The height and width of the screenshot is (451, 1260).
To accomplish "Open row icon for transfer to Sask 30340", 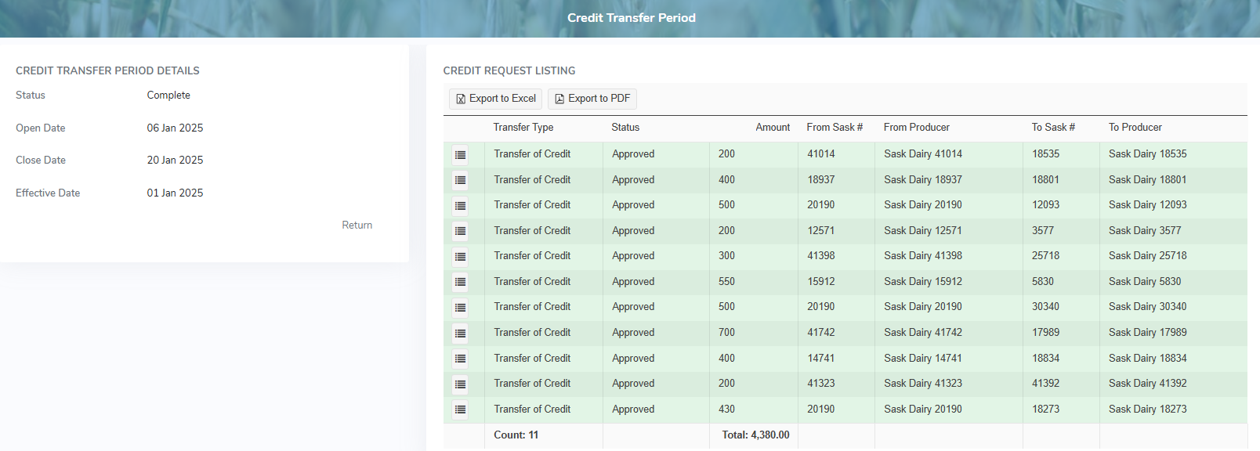I will click(x=460, y=308).
